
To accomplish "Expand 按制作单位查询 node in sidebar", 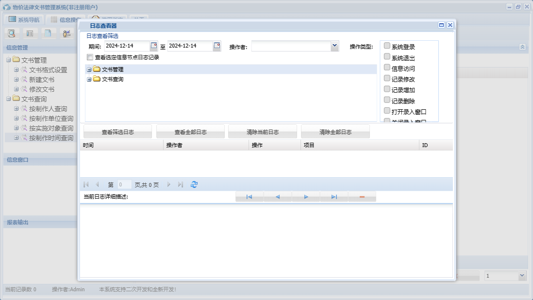I will [16, 118].
